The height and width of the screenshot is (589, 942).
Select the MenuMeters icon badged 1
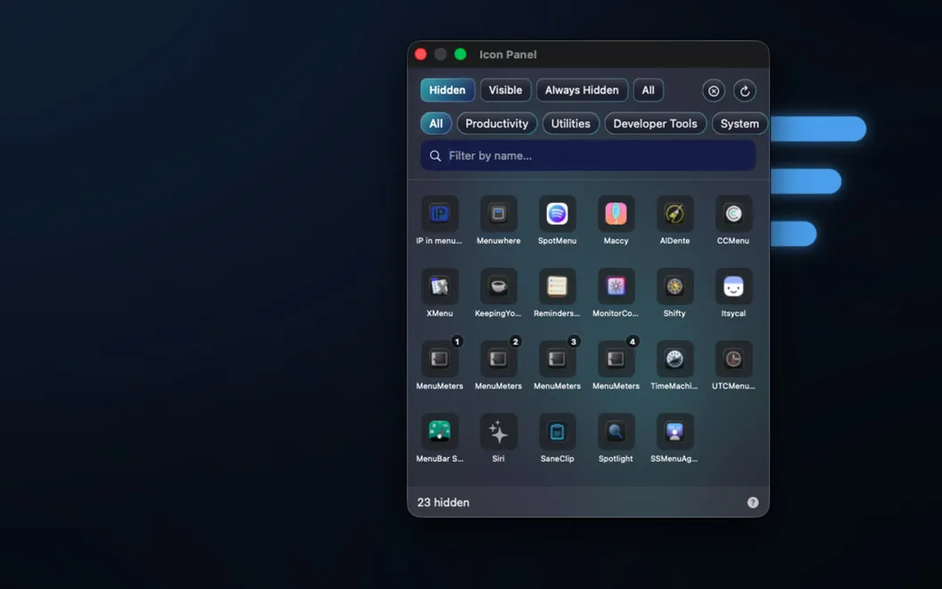(x=440, y=360)
